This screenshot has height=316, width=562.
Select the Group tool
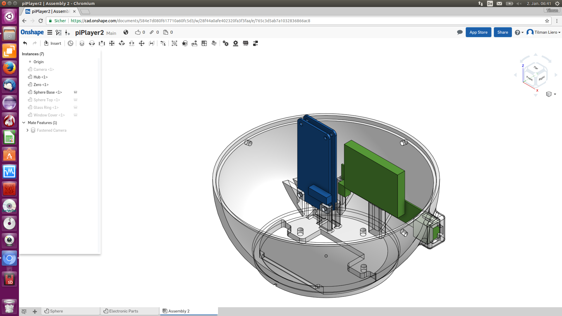click(x=174, y=43)
